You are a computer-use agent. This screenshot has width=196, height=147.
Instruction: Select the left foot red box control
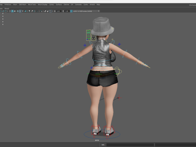click(95, 130)
